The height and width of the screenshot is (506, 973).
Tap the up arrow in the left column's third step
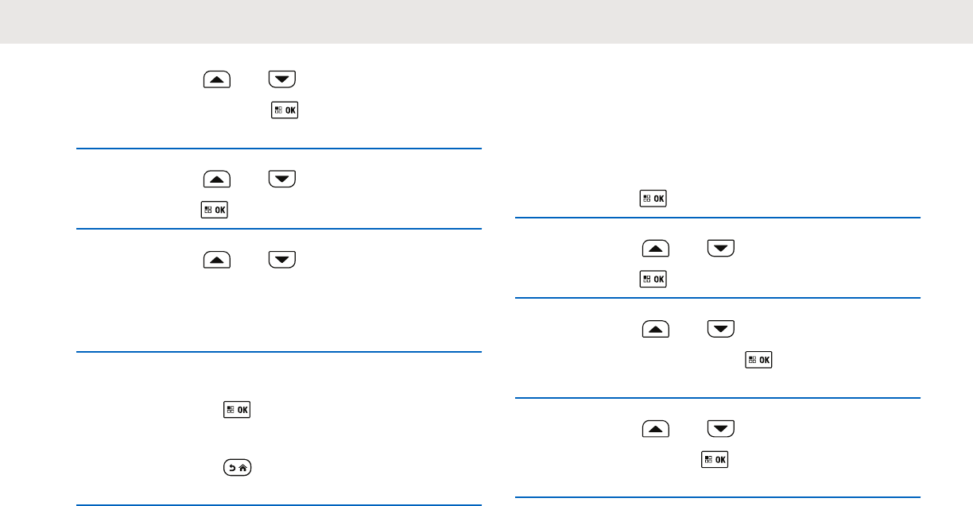click(x=216, y=259)
